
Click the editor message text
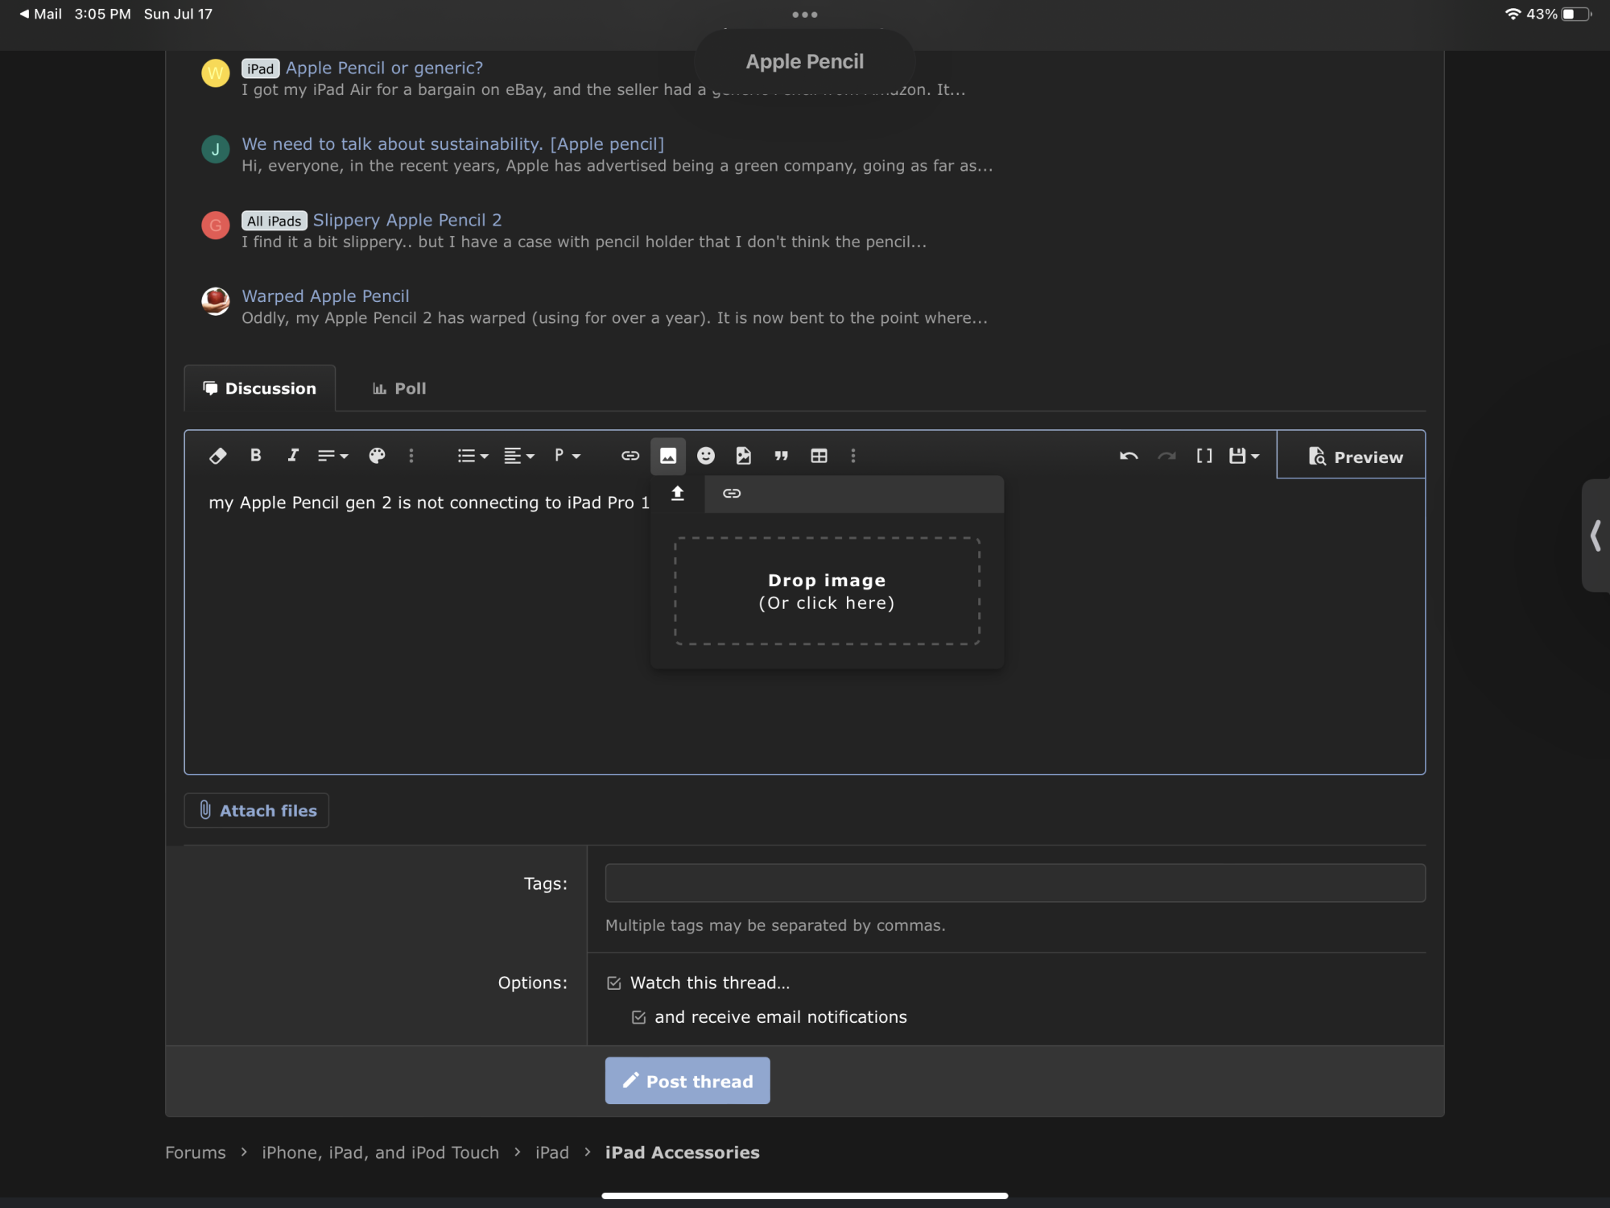pyautogui.click(x=429, y=503)
